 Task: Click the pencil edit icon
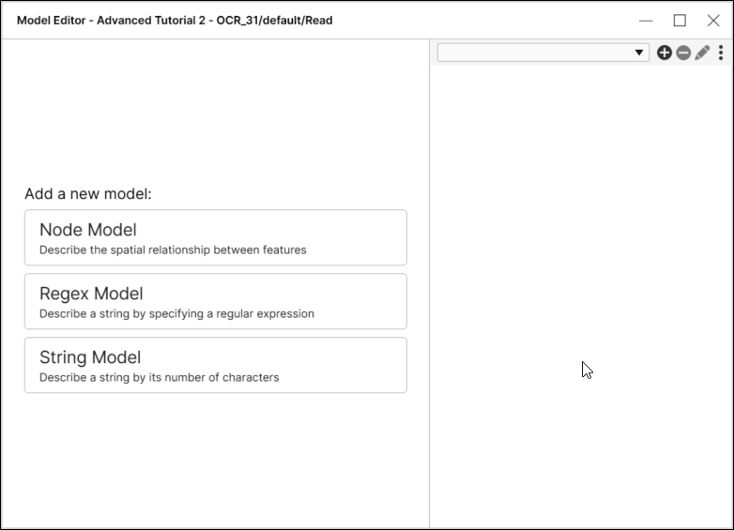coord(702,53)
